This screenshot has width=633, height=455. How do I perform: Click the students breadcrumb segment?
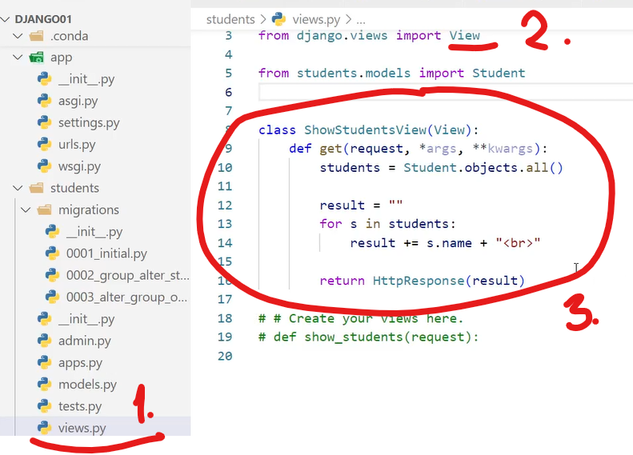pyautogui.click(x=230, y=19)
